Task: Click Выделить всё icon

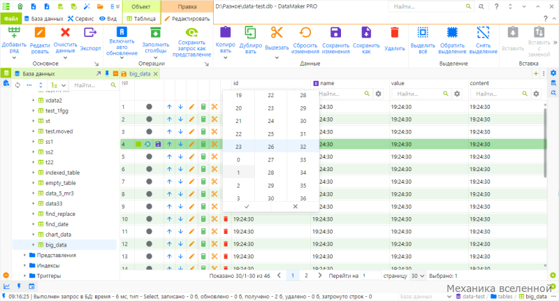Action: click(423, 32)
